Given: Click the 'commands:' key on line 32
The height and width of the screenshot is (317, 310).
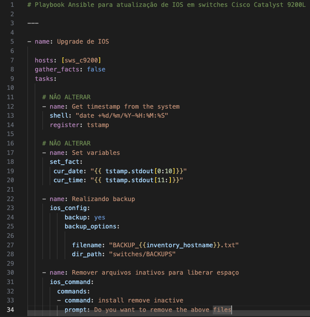Looking at the screenshot, I should coord(74,291).
